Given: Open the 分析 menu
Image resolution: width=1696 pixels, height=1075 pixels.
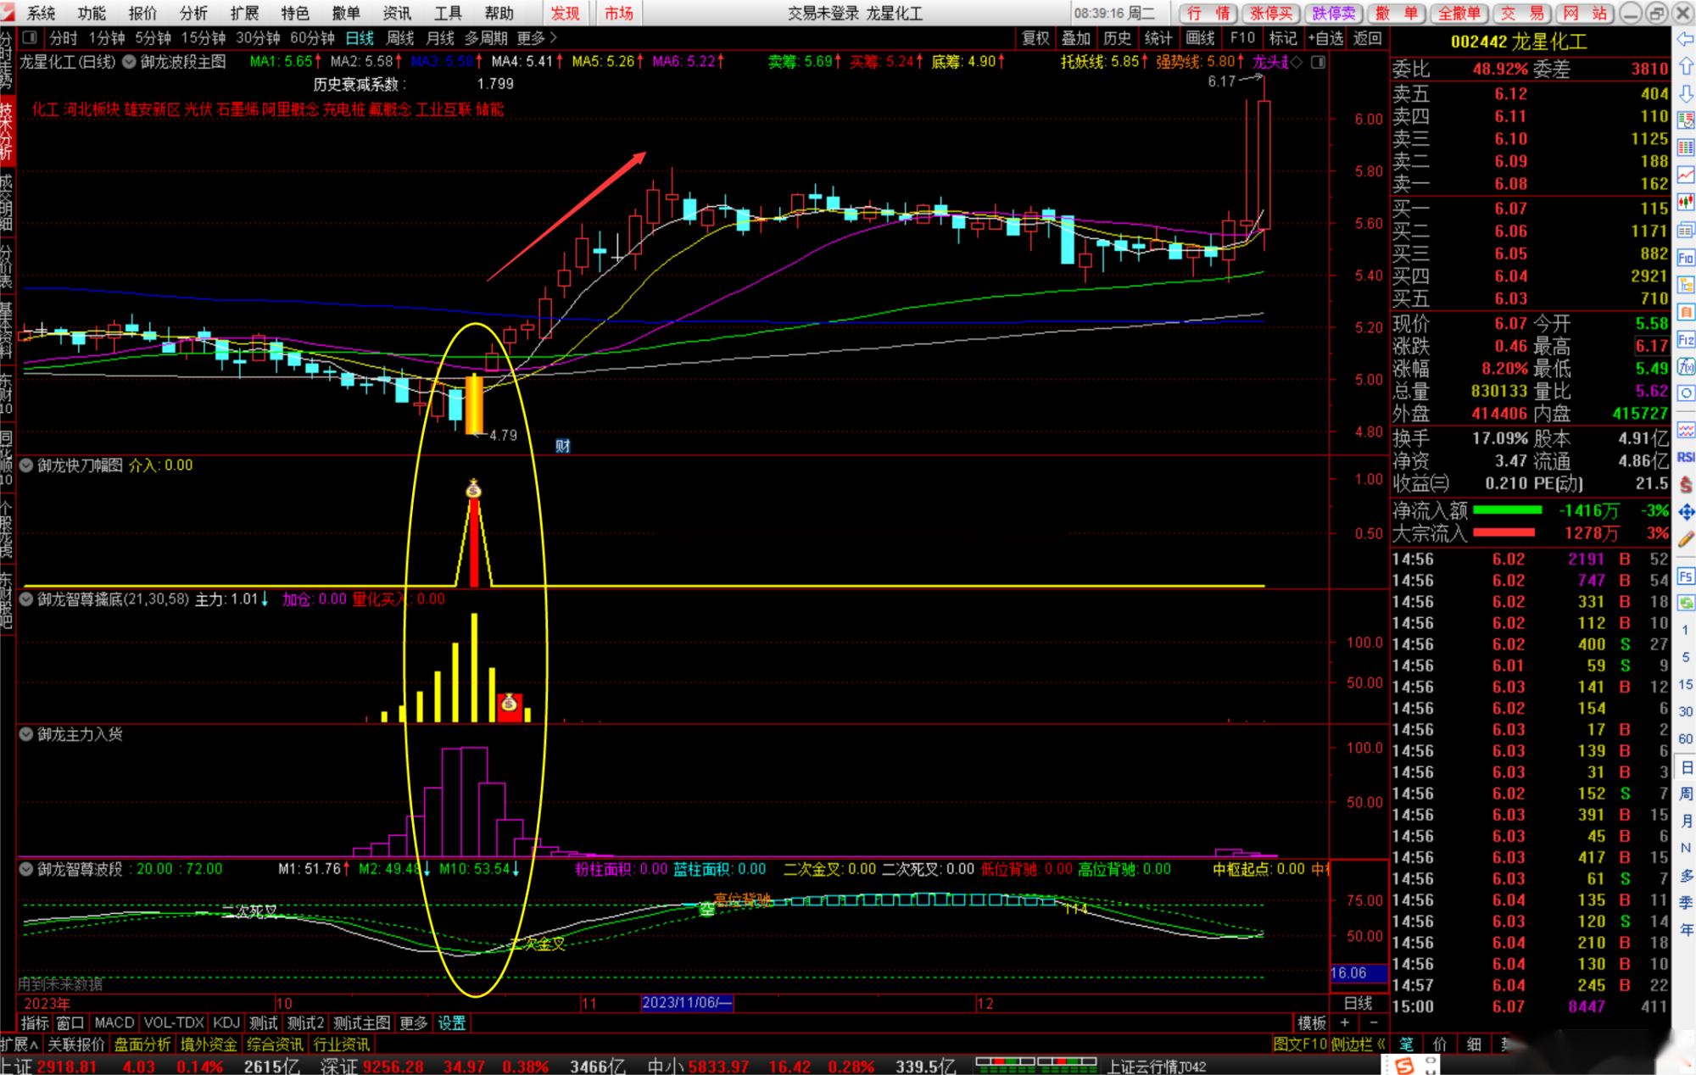Looking at the screenshot, I should [193, 13].
